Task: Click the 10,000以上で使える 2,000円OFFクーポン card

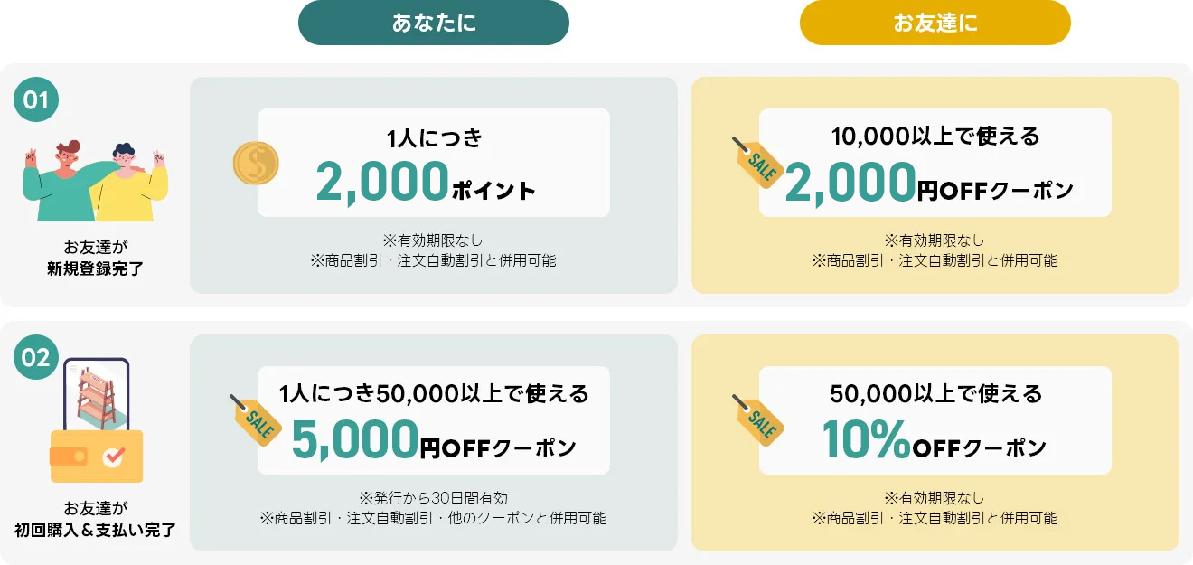Action: 935,164
